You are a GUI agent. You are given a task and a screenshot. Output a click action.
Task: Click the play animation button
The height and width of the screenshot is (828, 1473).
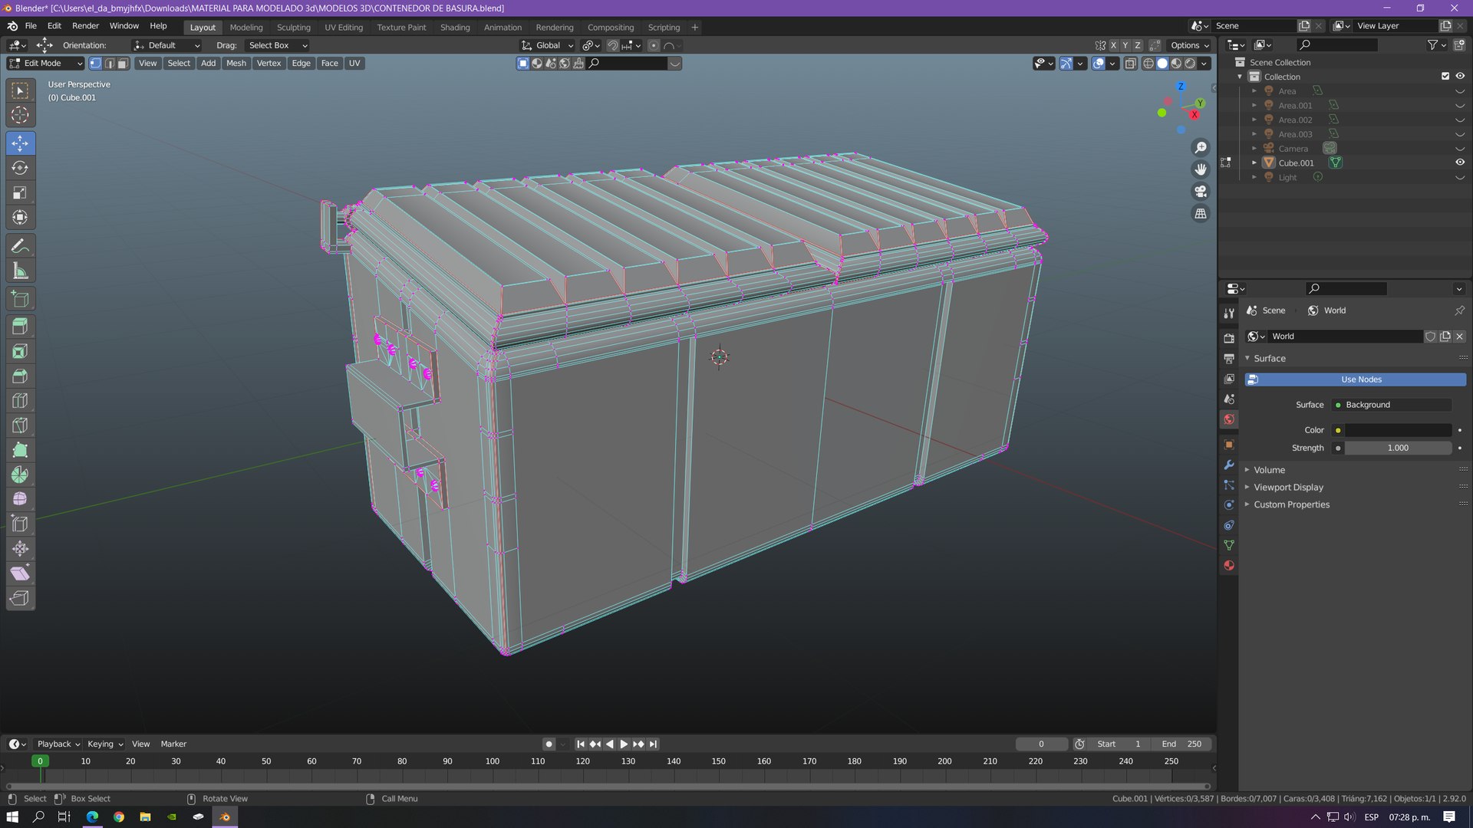coord(624,744)
